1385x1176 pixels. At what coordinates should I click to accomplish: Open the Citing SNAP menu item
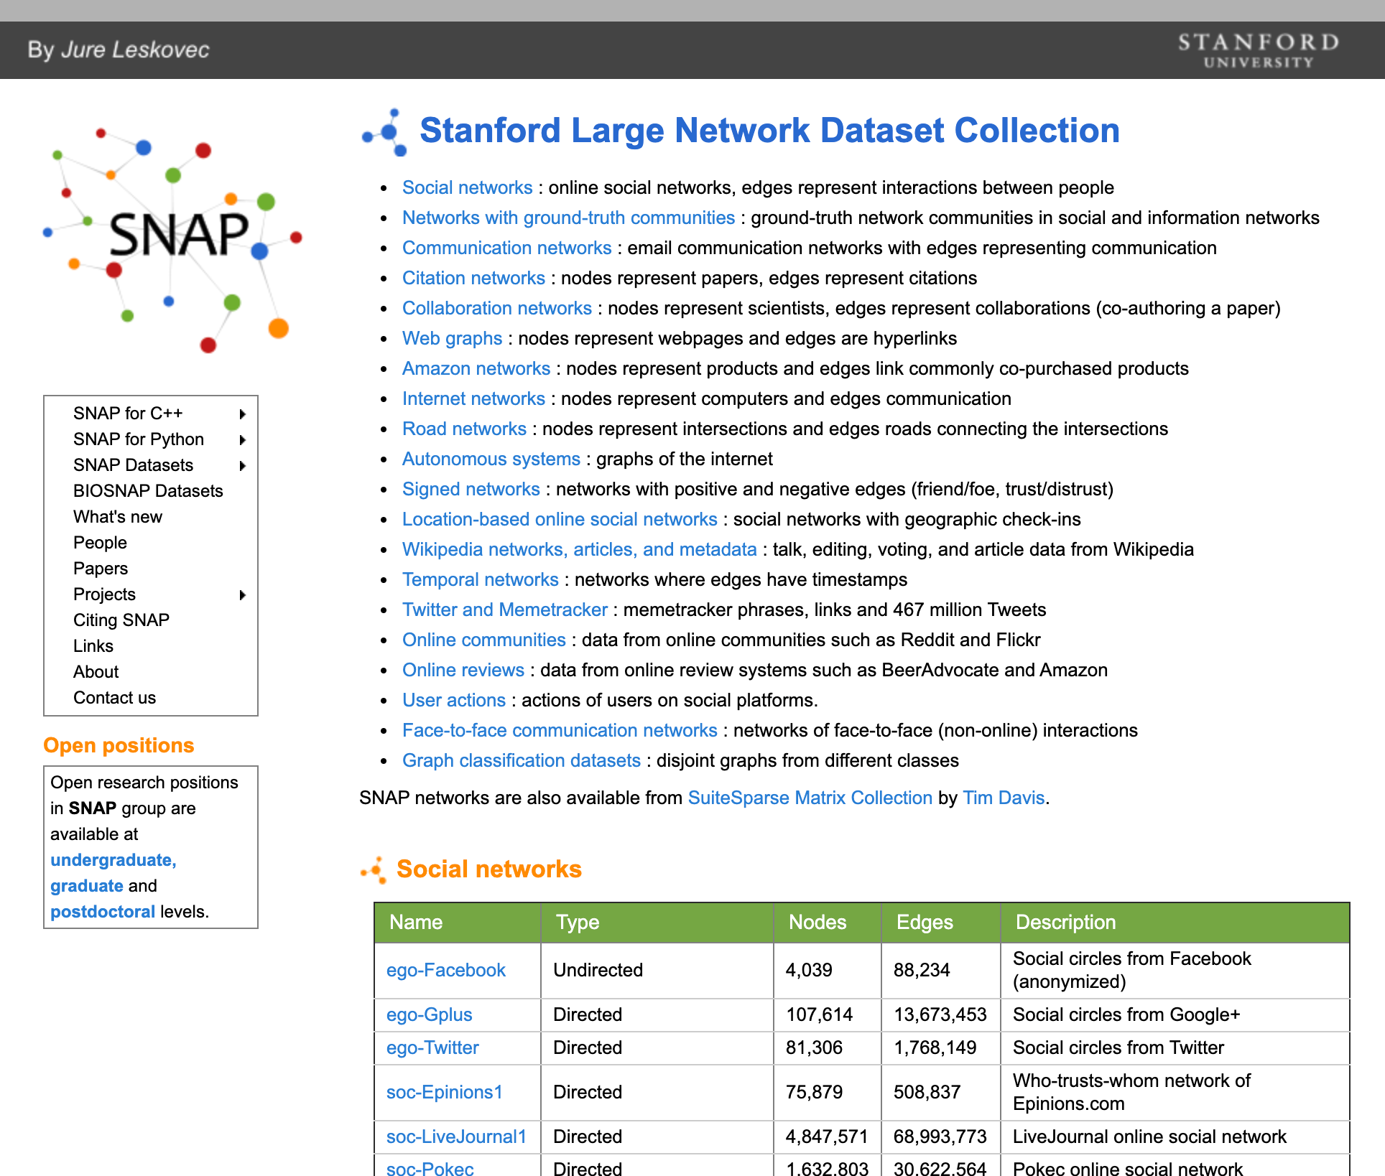point(121,620)
